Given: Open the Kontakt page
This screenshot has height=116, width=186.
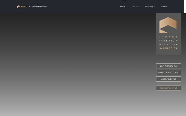Looking at the screenshot, I should [164, 7].
